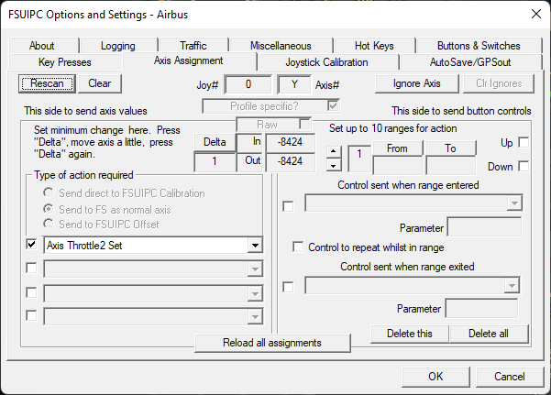Viewport: 551px width, 395px height.
Task: Switch to the Logging tab
Action: (118, 46)
